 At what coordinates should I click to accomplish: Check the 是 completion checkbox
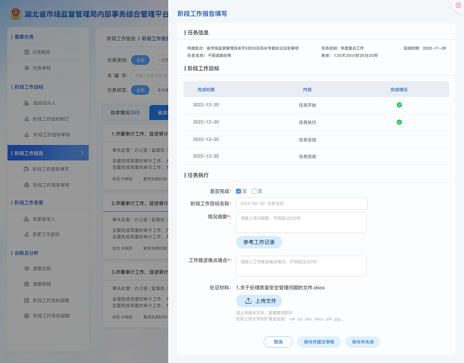[x=238, y=191]
